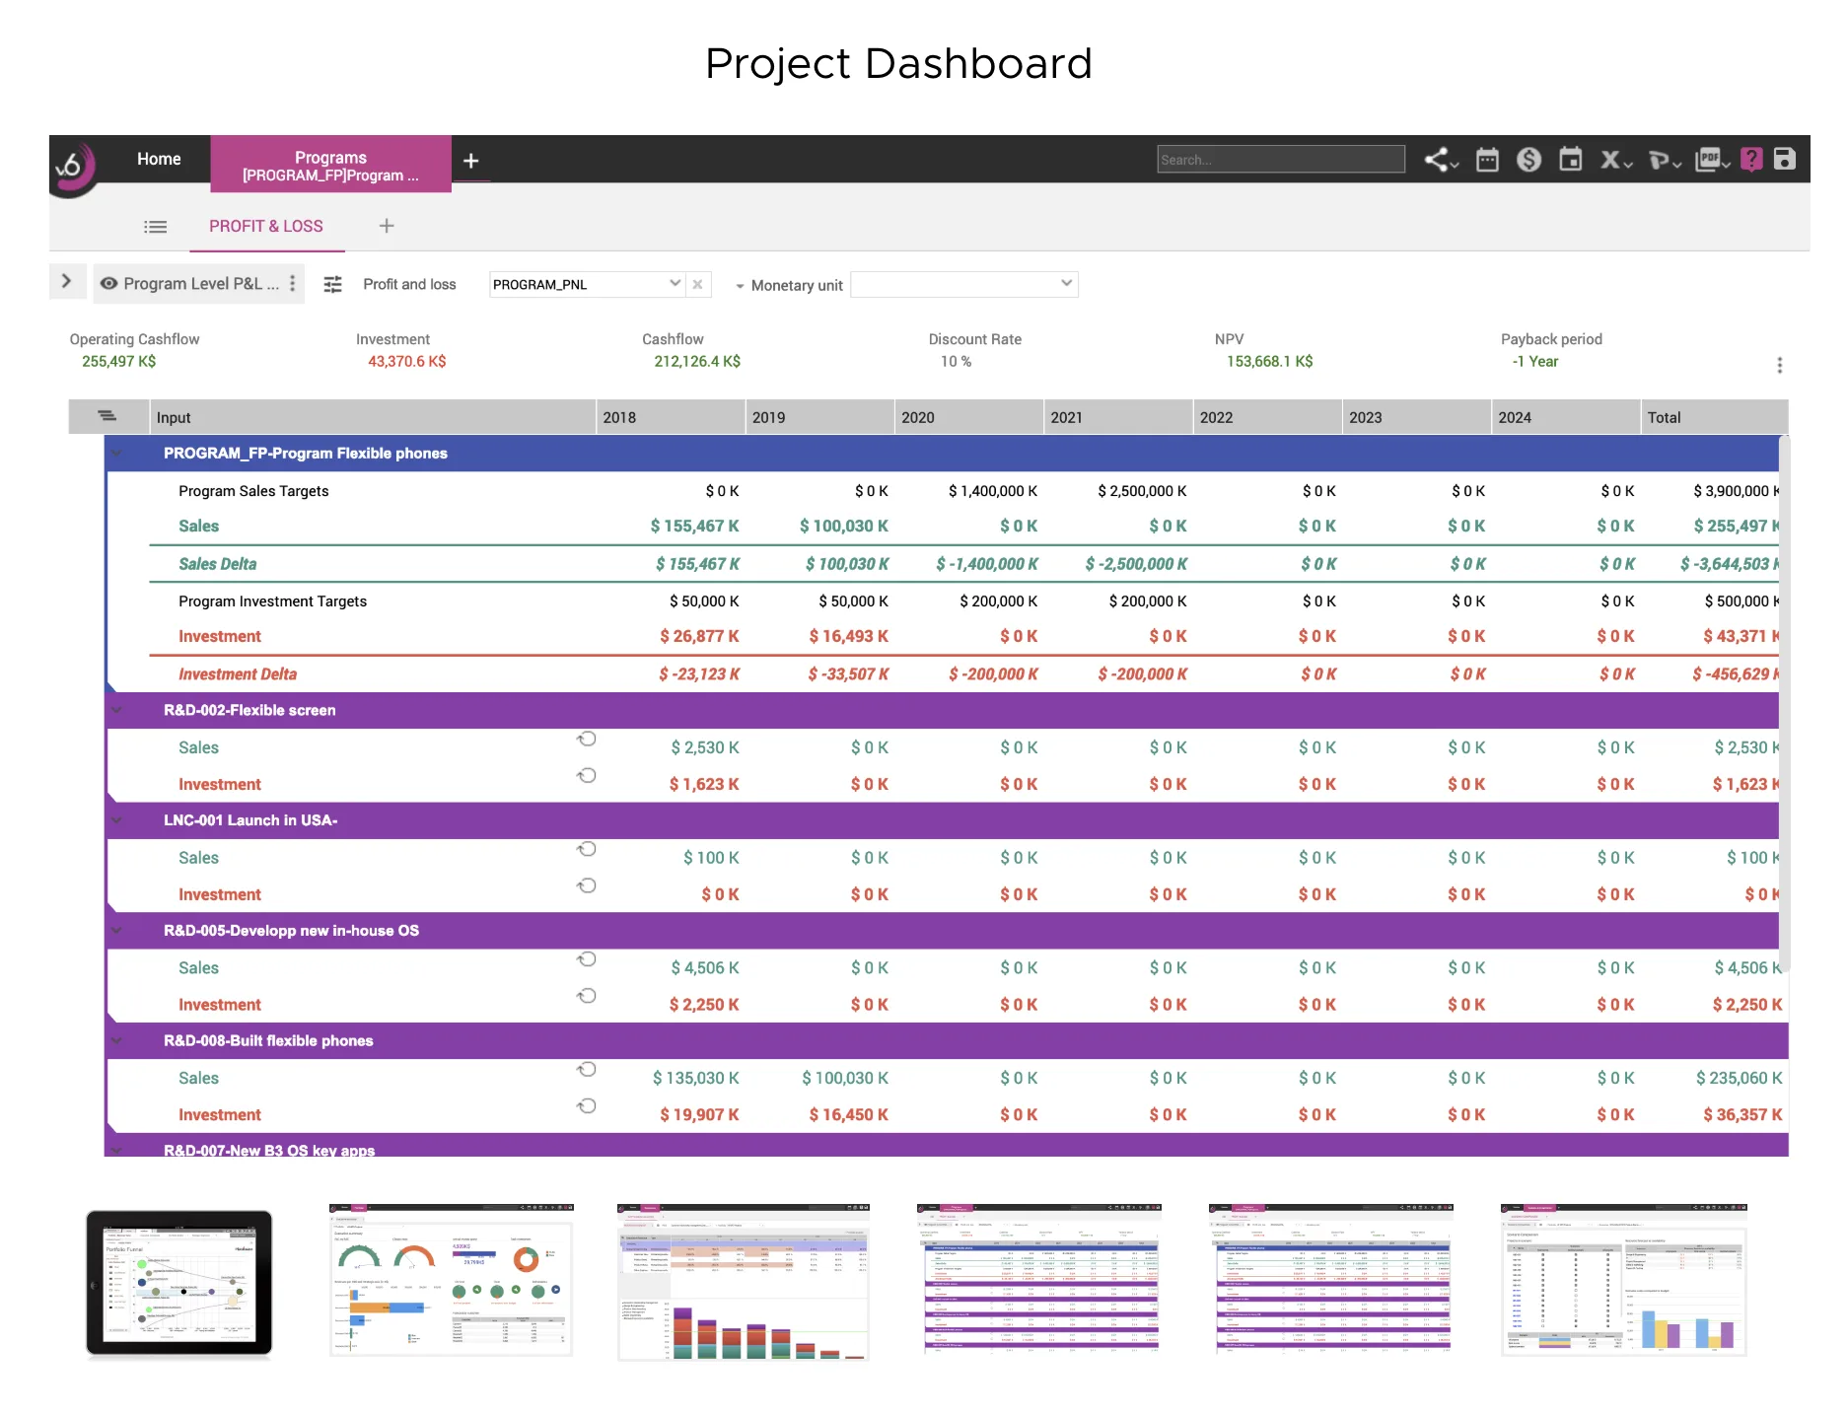The image size is (1848, 1414).
Task: Click the table vertical scrollbar
Action: pos(1784,705)
